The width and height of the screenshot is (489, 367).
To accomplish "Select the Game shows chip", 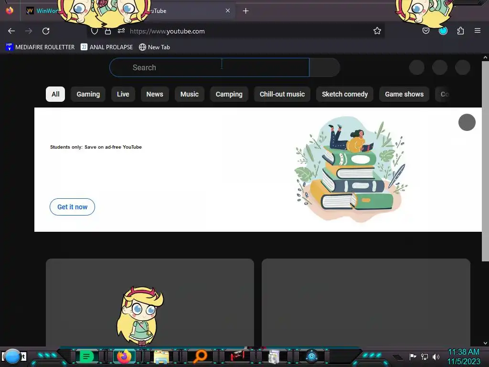I will coord(404,94).
